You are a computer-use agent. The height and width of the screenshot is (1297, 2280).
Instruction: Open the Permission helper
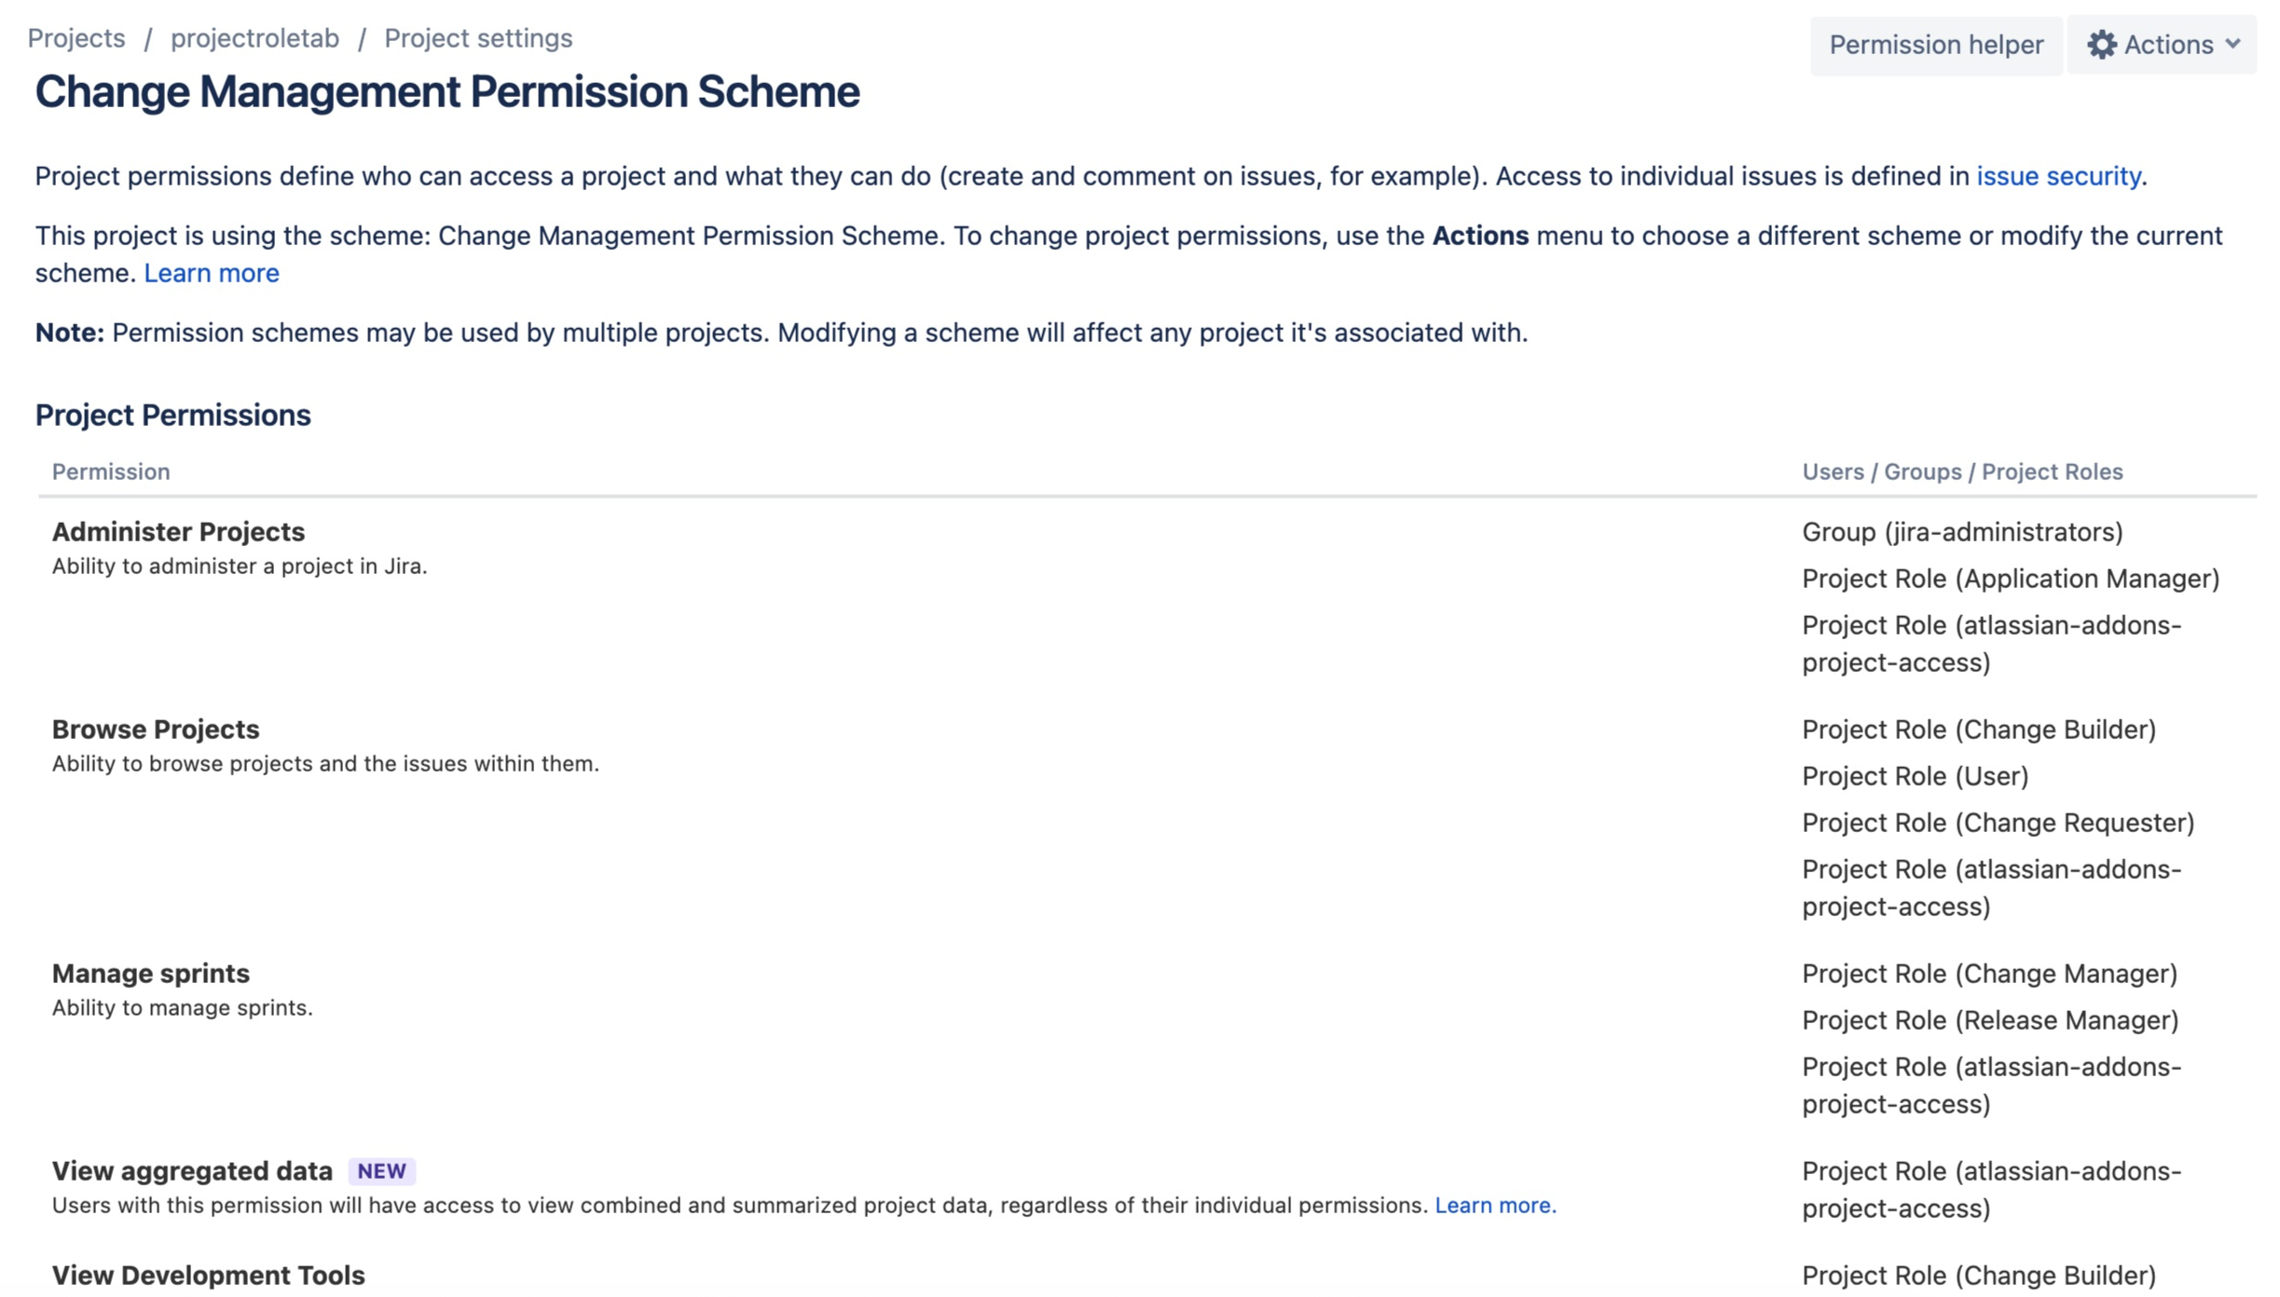[1935, 45]
